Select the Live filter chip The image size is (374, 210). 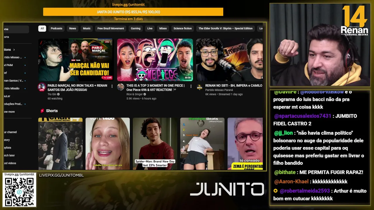(150, 28)
